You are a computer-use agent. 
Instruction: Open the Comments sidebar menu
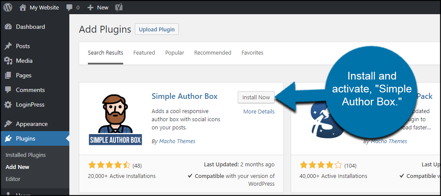point(31,90)
